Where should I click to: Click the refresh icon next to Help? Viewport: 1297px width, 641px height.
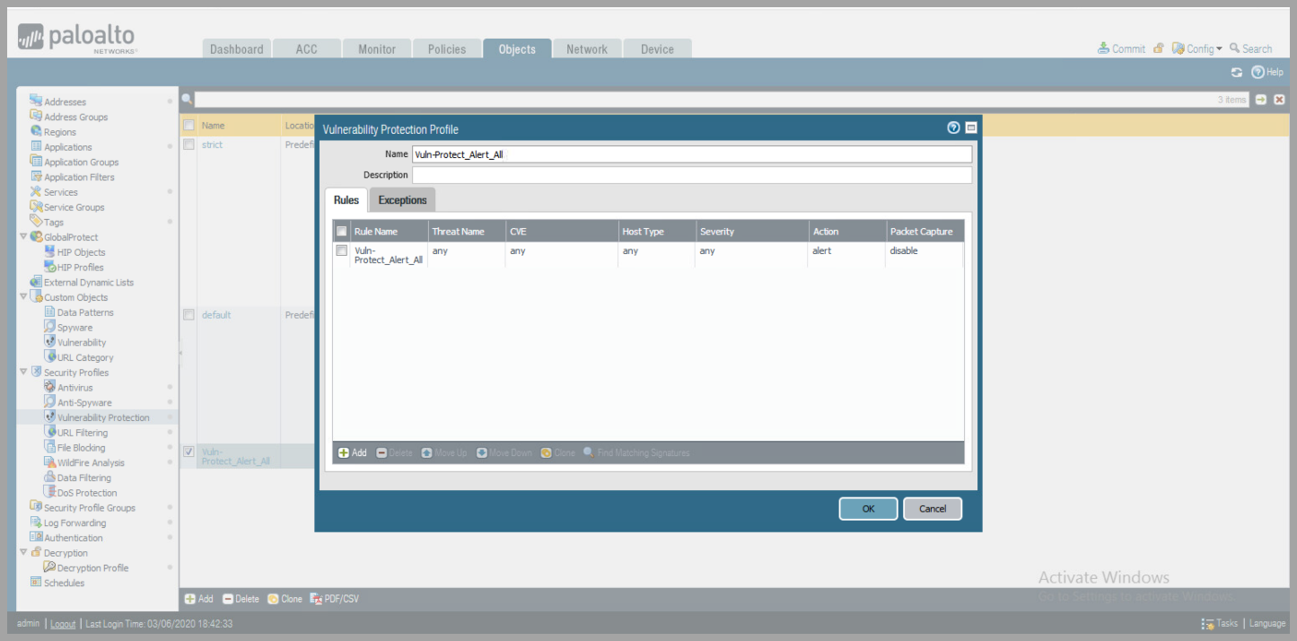click(x=1237, y=72)
